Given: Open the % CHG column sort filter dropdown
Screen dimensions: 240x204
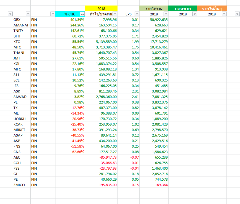Looking at the screenshot, I should coord(82,14).
